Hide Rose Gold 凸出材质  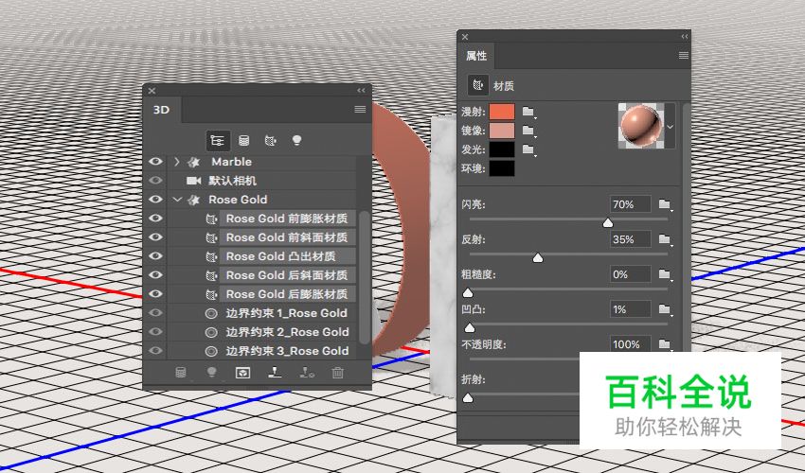tap(155, 256)
